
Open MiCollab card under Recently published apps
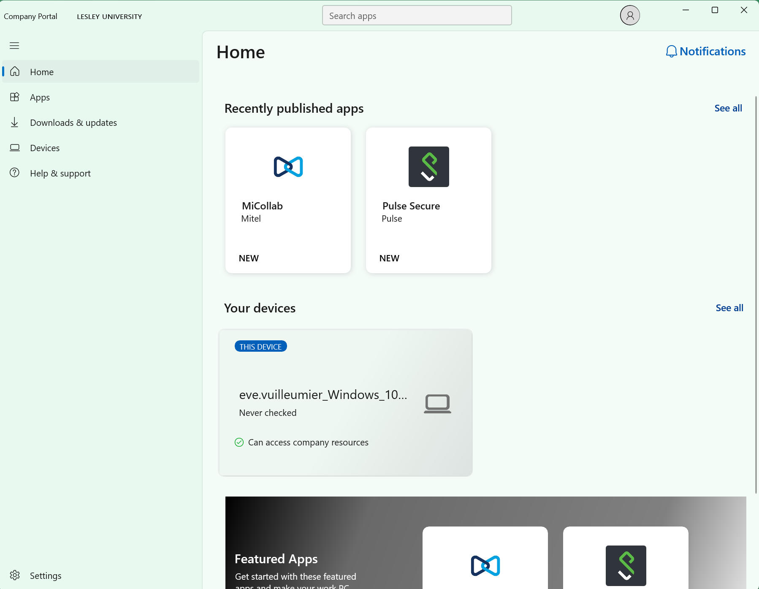point(288,201)
